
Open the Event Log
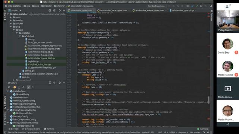(x=203, y=129)
